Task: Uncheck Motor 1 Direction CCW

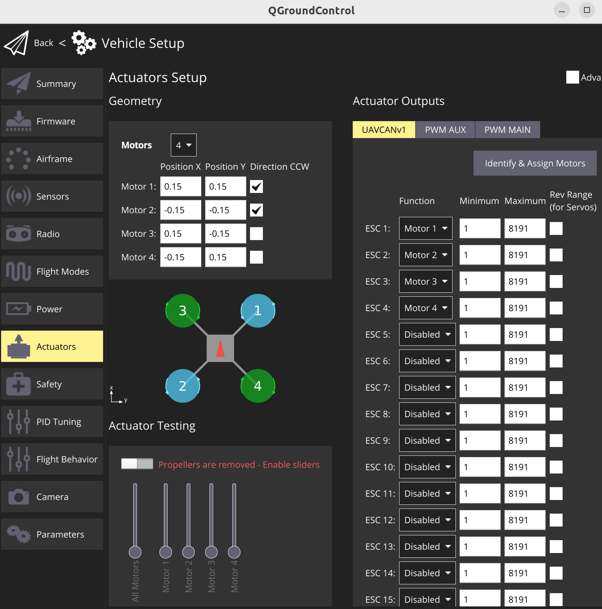Action: [257, 187]
